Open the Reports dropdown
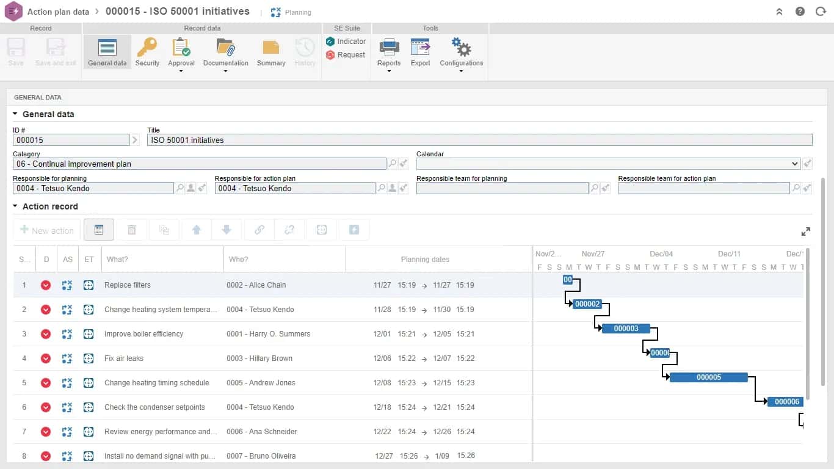 [389, 55]
